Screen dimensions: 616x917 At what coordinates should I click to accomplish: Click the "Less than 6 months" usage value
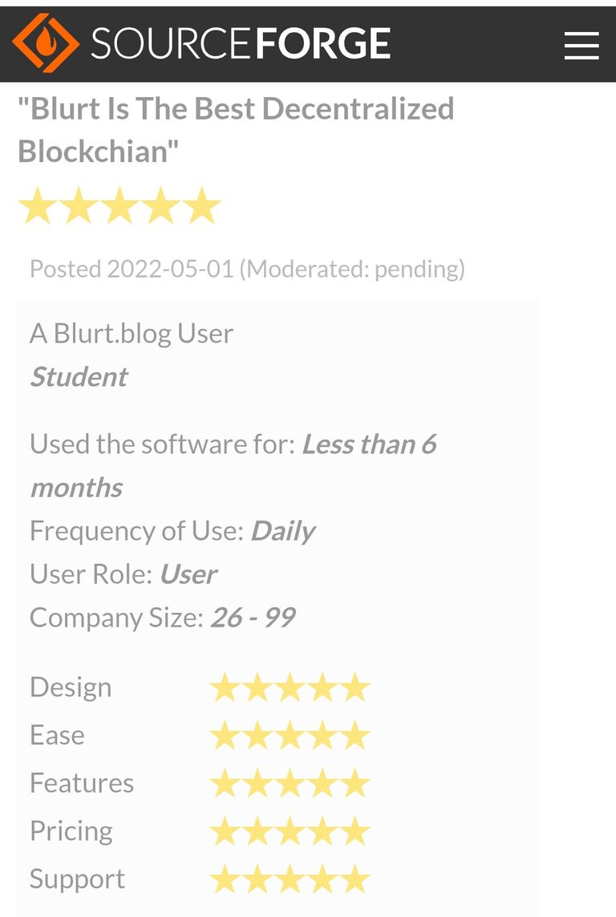click(233, 465)
